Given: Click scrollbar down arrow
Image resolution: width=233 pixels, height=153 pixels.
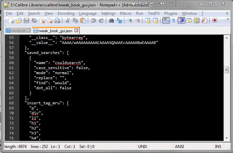Looking at the screenshot, I should point(227,138).
